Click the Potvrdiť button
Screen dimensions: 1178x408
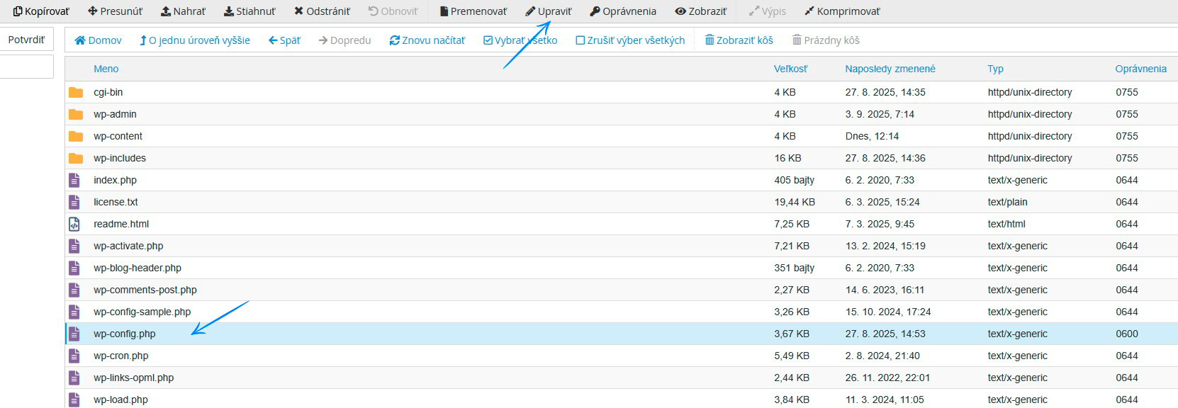26,40
